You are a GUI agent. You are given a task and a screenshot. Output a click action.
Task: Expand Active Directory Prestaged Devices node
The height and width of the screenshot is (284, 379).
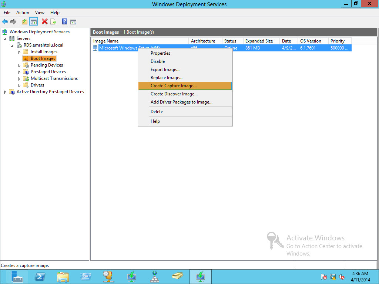(x=5, y=92)
